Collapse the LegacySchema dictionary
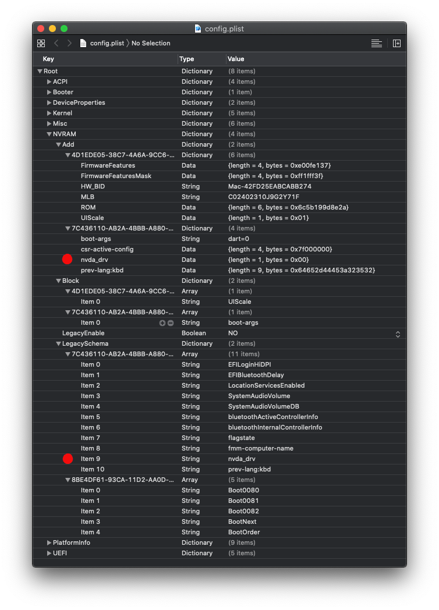This screenshot has width=439, height=610. [58, 343]
